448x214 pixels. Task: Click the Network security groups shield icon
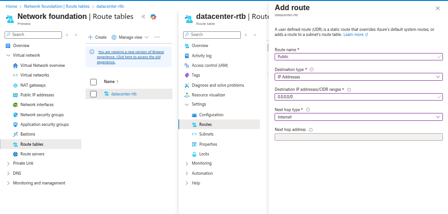[15, 115]
